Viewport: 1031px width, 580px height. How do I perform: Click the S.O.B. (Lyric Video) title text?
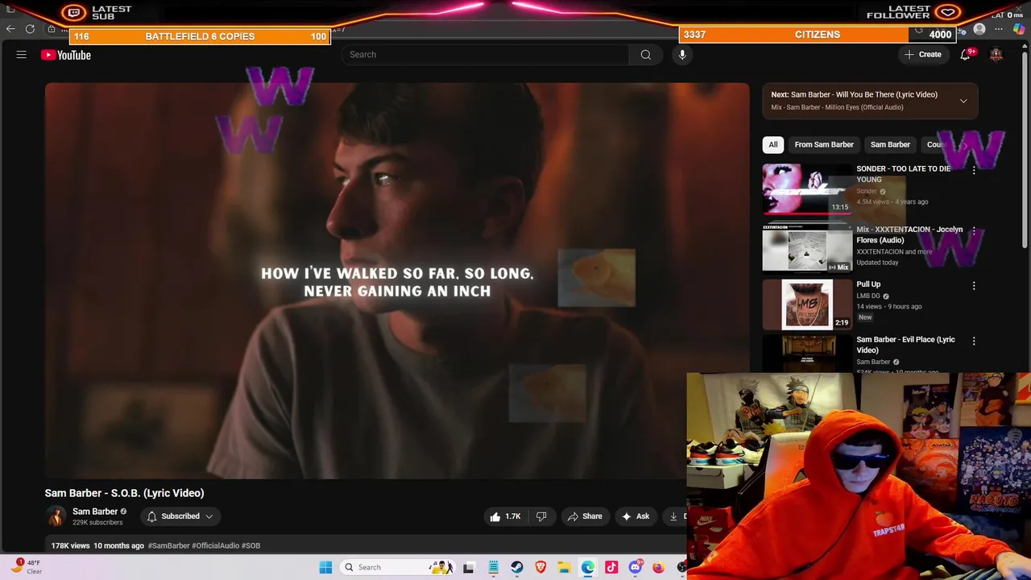coord(124,493)
